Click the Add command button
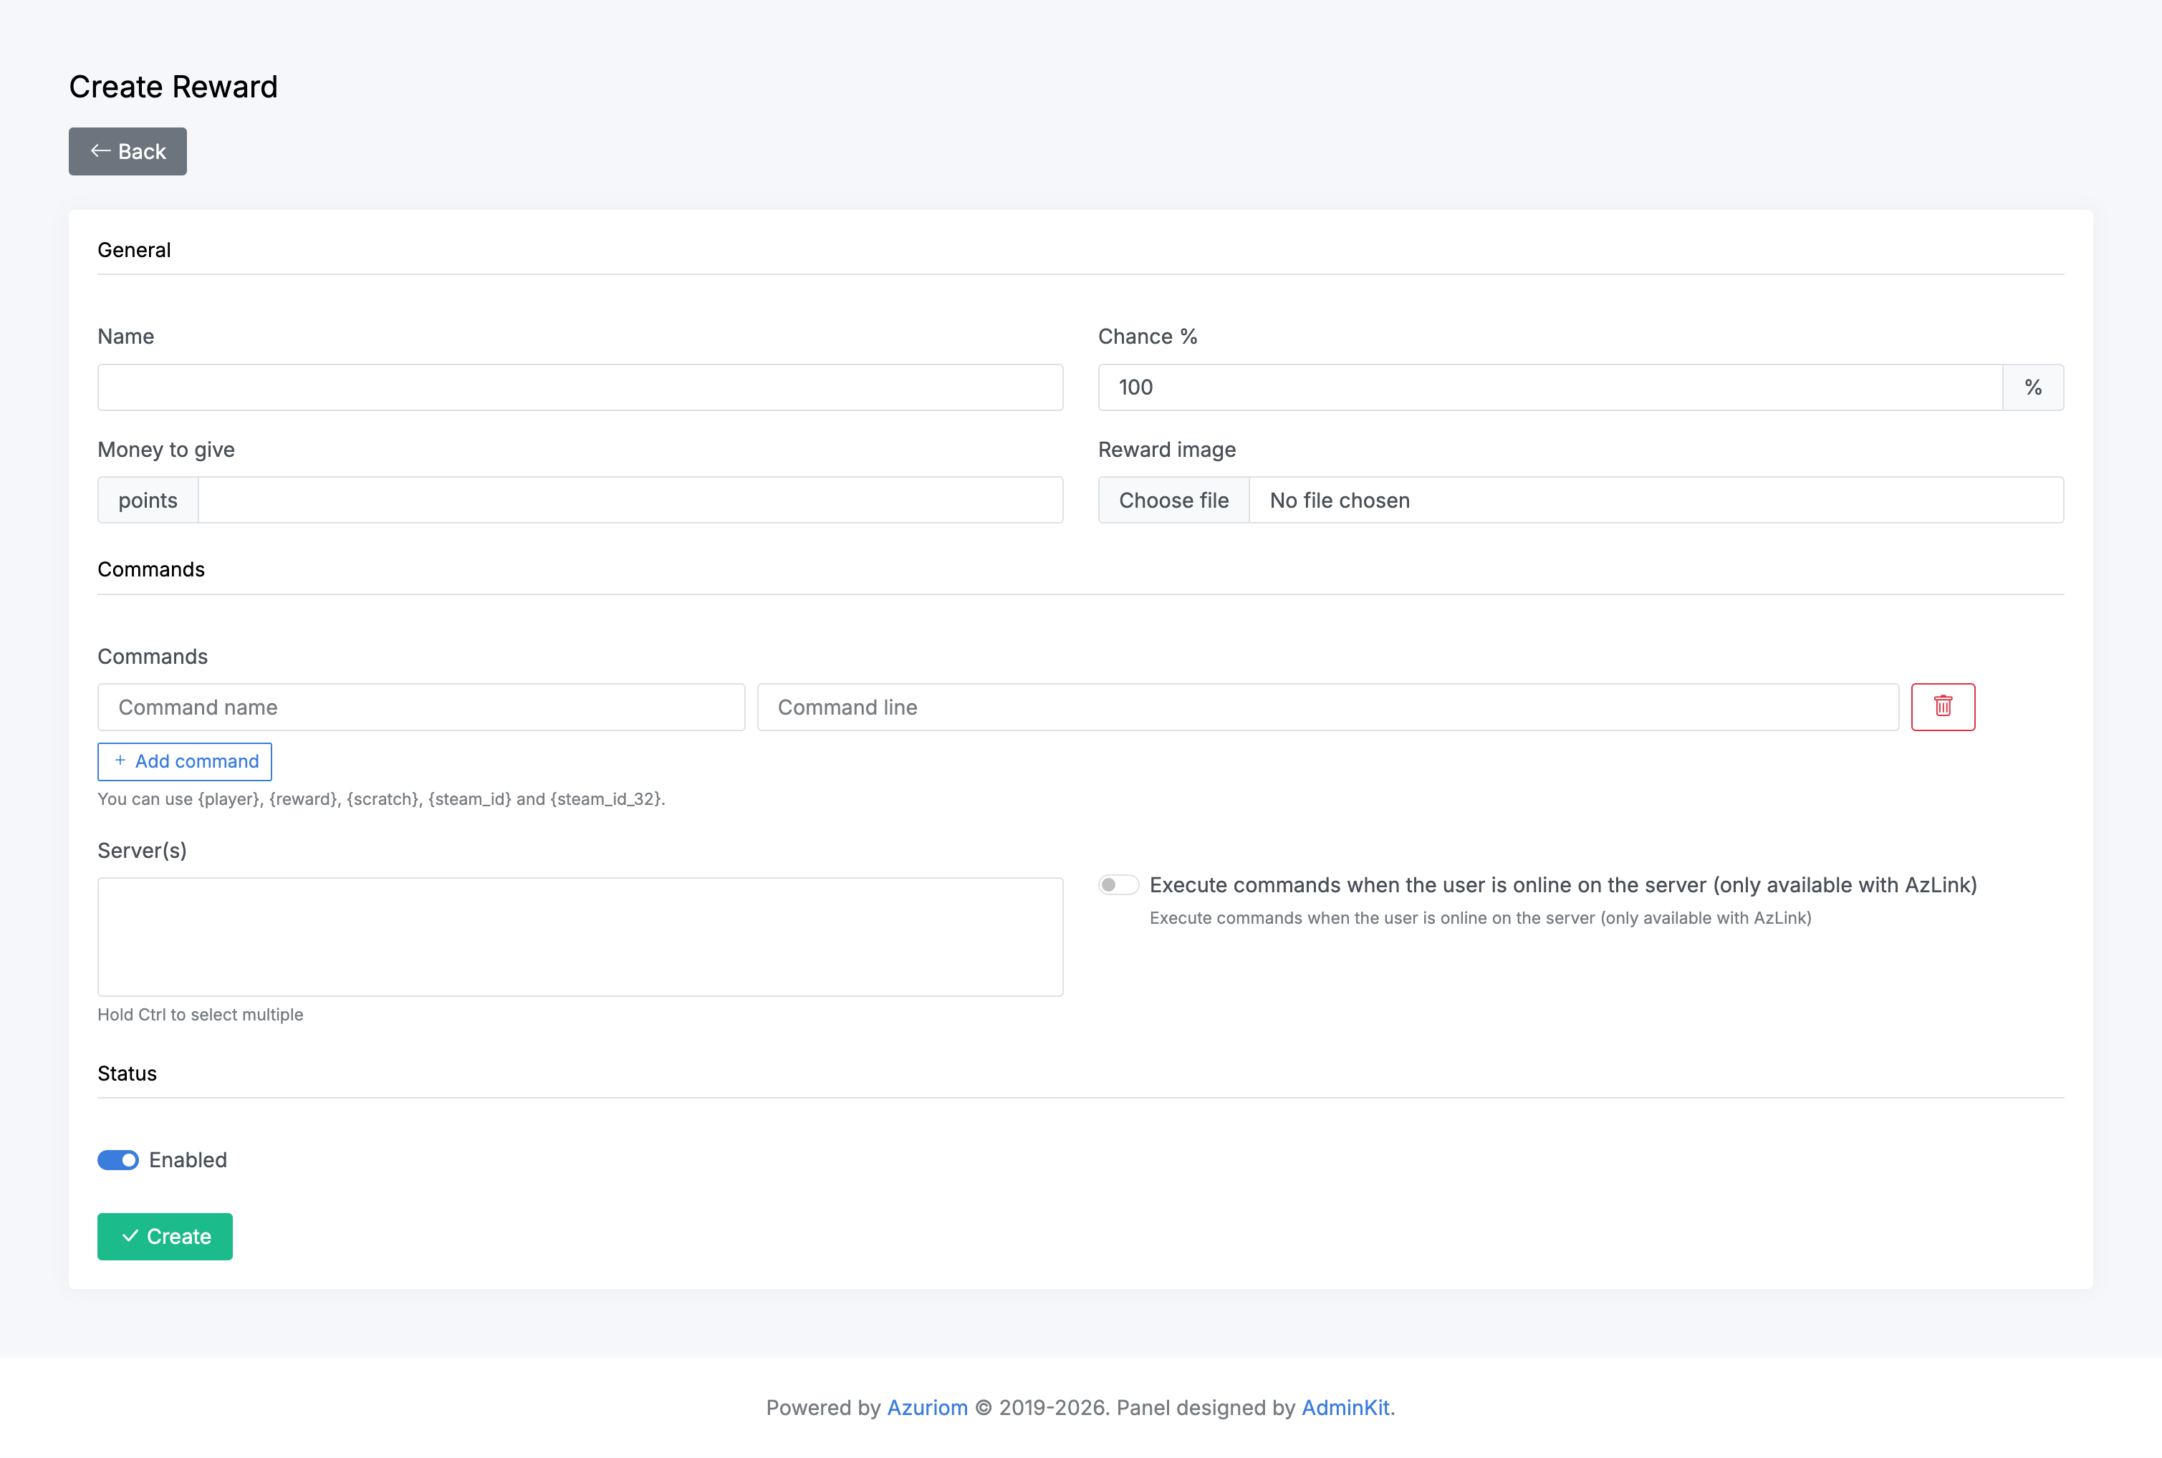Viewport: 2162px width, 1458px height. pyautogui.click(x=184, y=761)
